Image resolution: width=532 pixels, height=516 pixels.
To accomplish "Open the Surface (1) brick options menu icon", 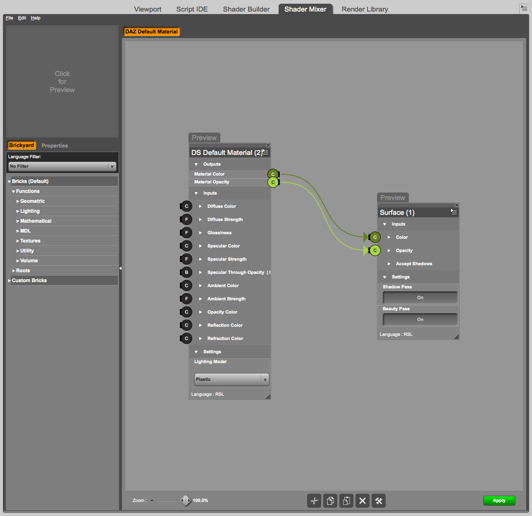I will 454,212.
